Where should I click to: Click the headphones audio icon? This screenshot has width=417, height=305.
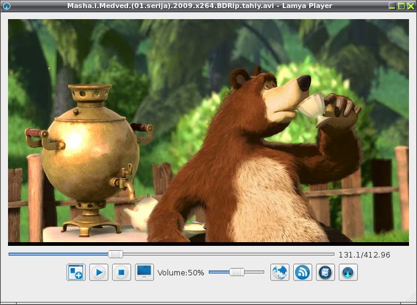(x=348, y=272)
